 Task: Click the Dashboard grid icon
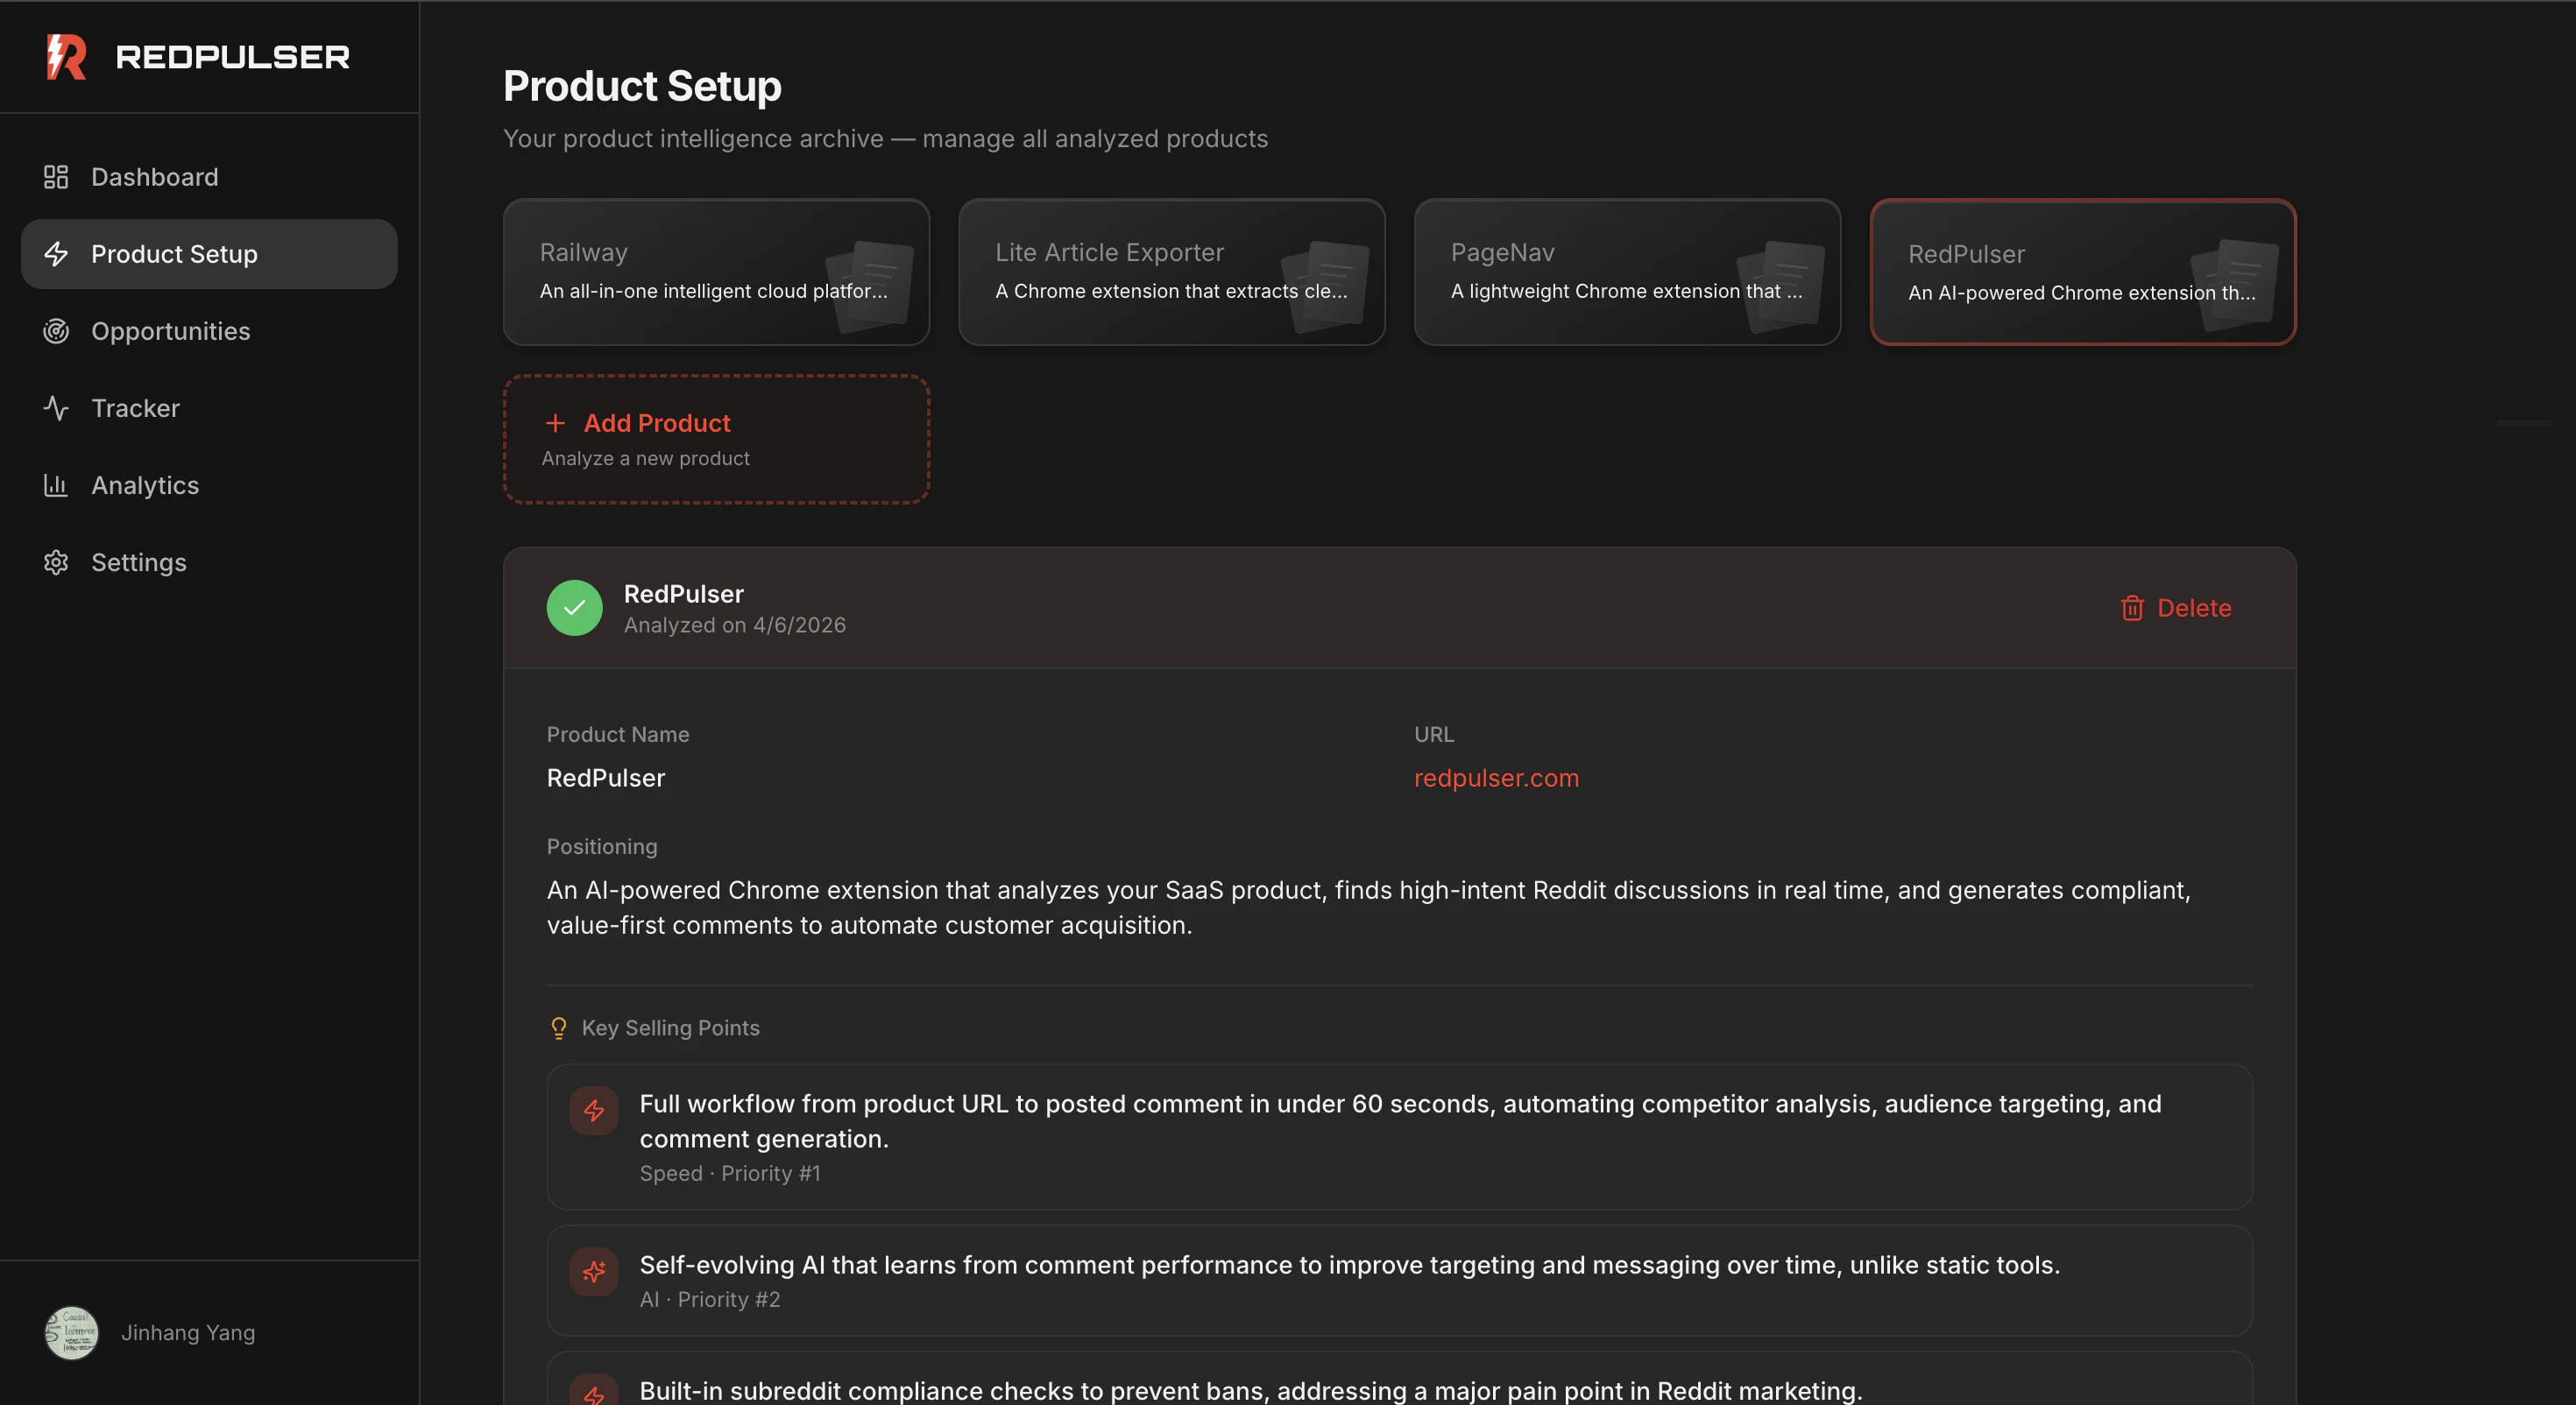coord(56,177)
